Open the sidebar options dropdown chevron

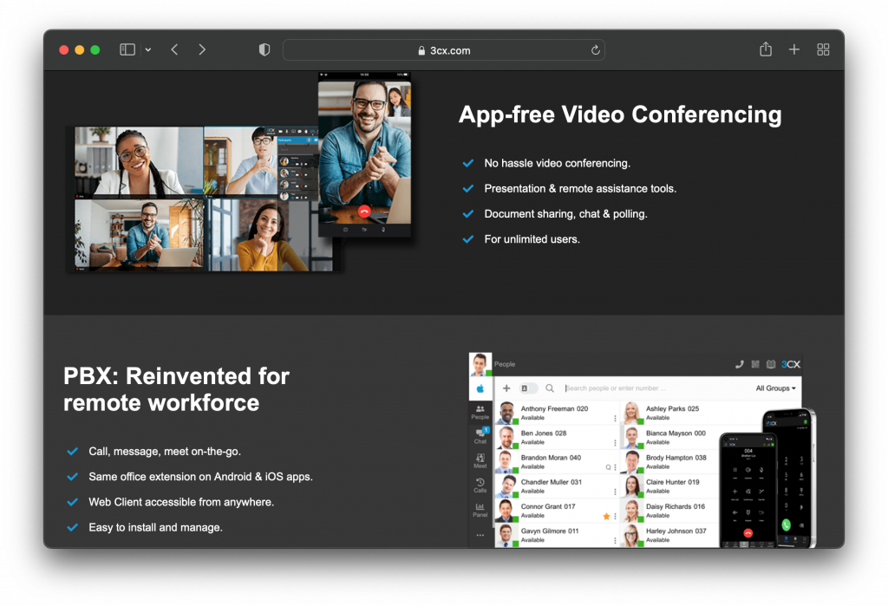coord(147,49)
